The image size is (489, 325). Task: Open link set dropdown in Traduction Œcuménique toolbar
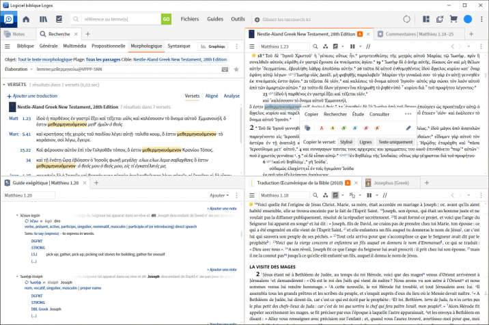[x=360, y=195]
